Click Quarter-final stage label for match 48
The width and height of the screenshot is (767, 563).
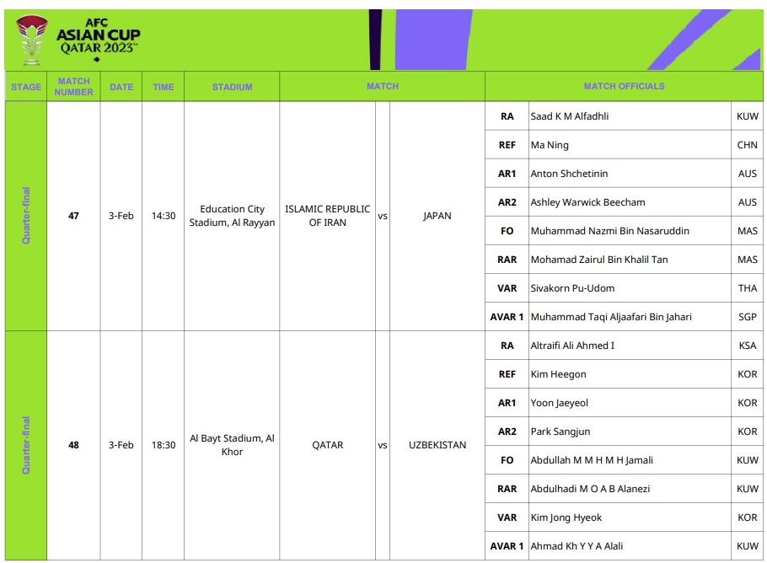coord(26,445)
